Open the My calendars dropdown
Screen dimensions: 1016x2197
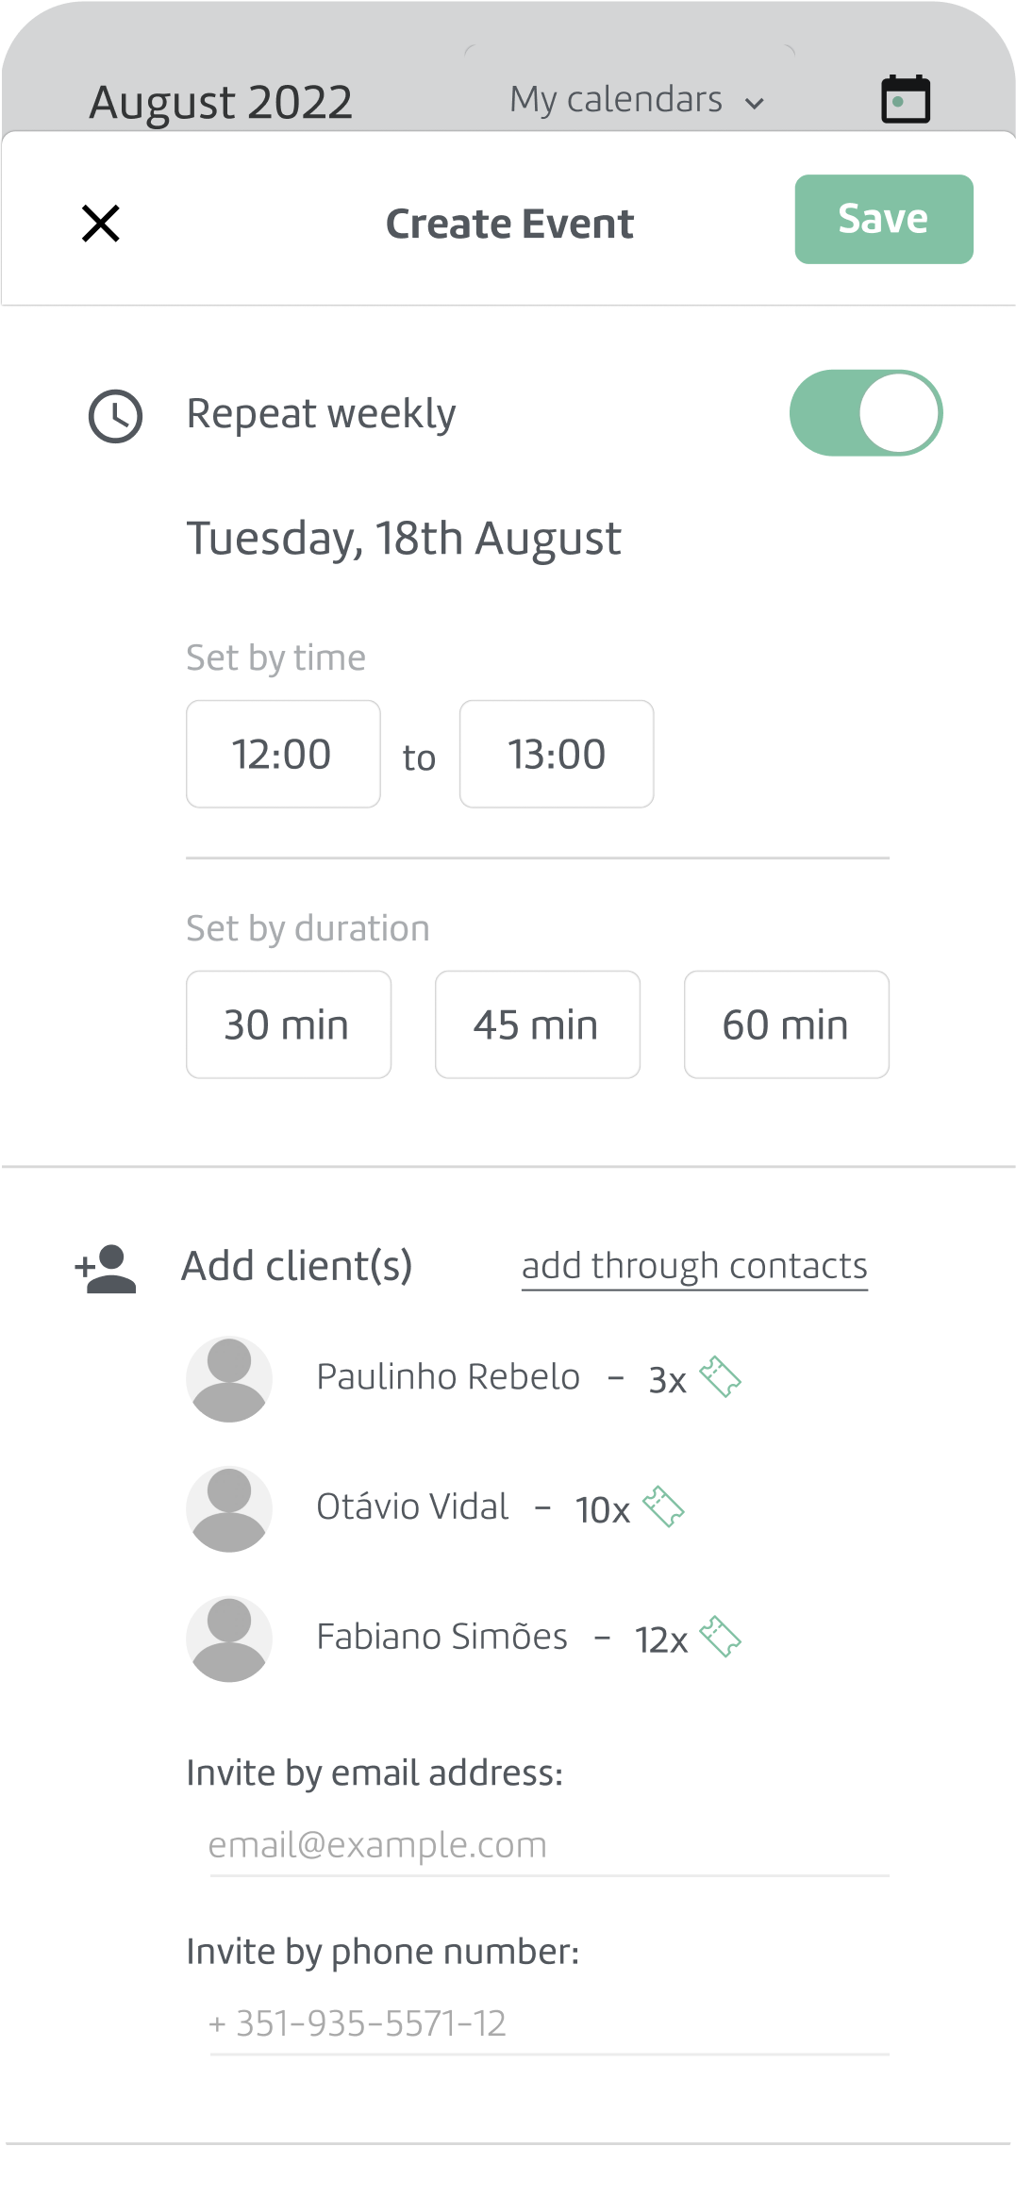(x=637, y=100)
